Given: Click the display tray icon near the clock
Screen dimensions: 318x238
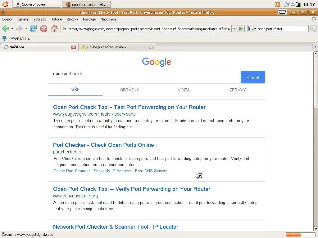Looking at the screenshot, I should click(x=298, y=4).
